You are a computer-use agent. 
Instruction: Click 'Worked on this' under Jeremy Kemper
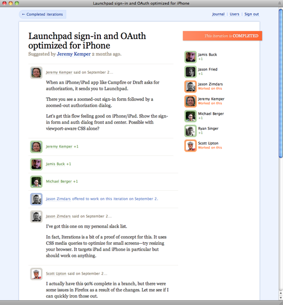[210, 103]
